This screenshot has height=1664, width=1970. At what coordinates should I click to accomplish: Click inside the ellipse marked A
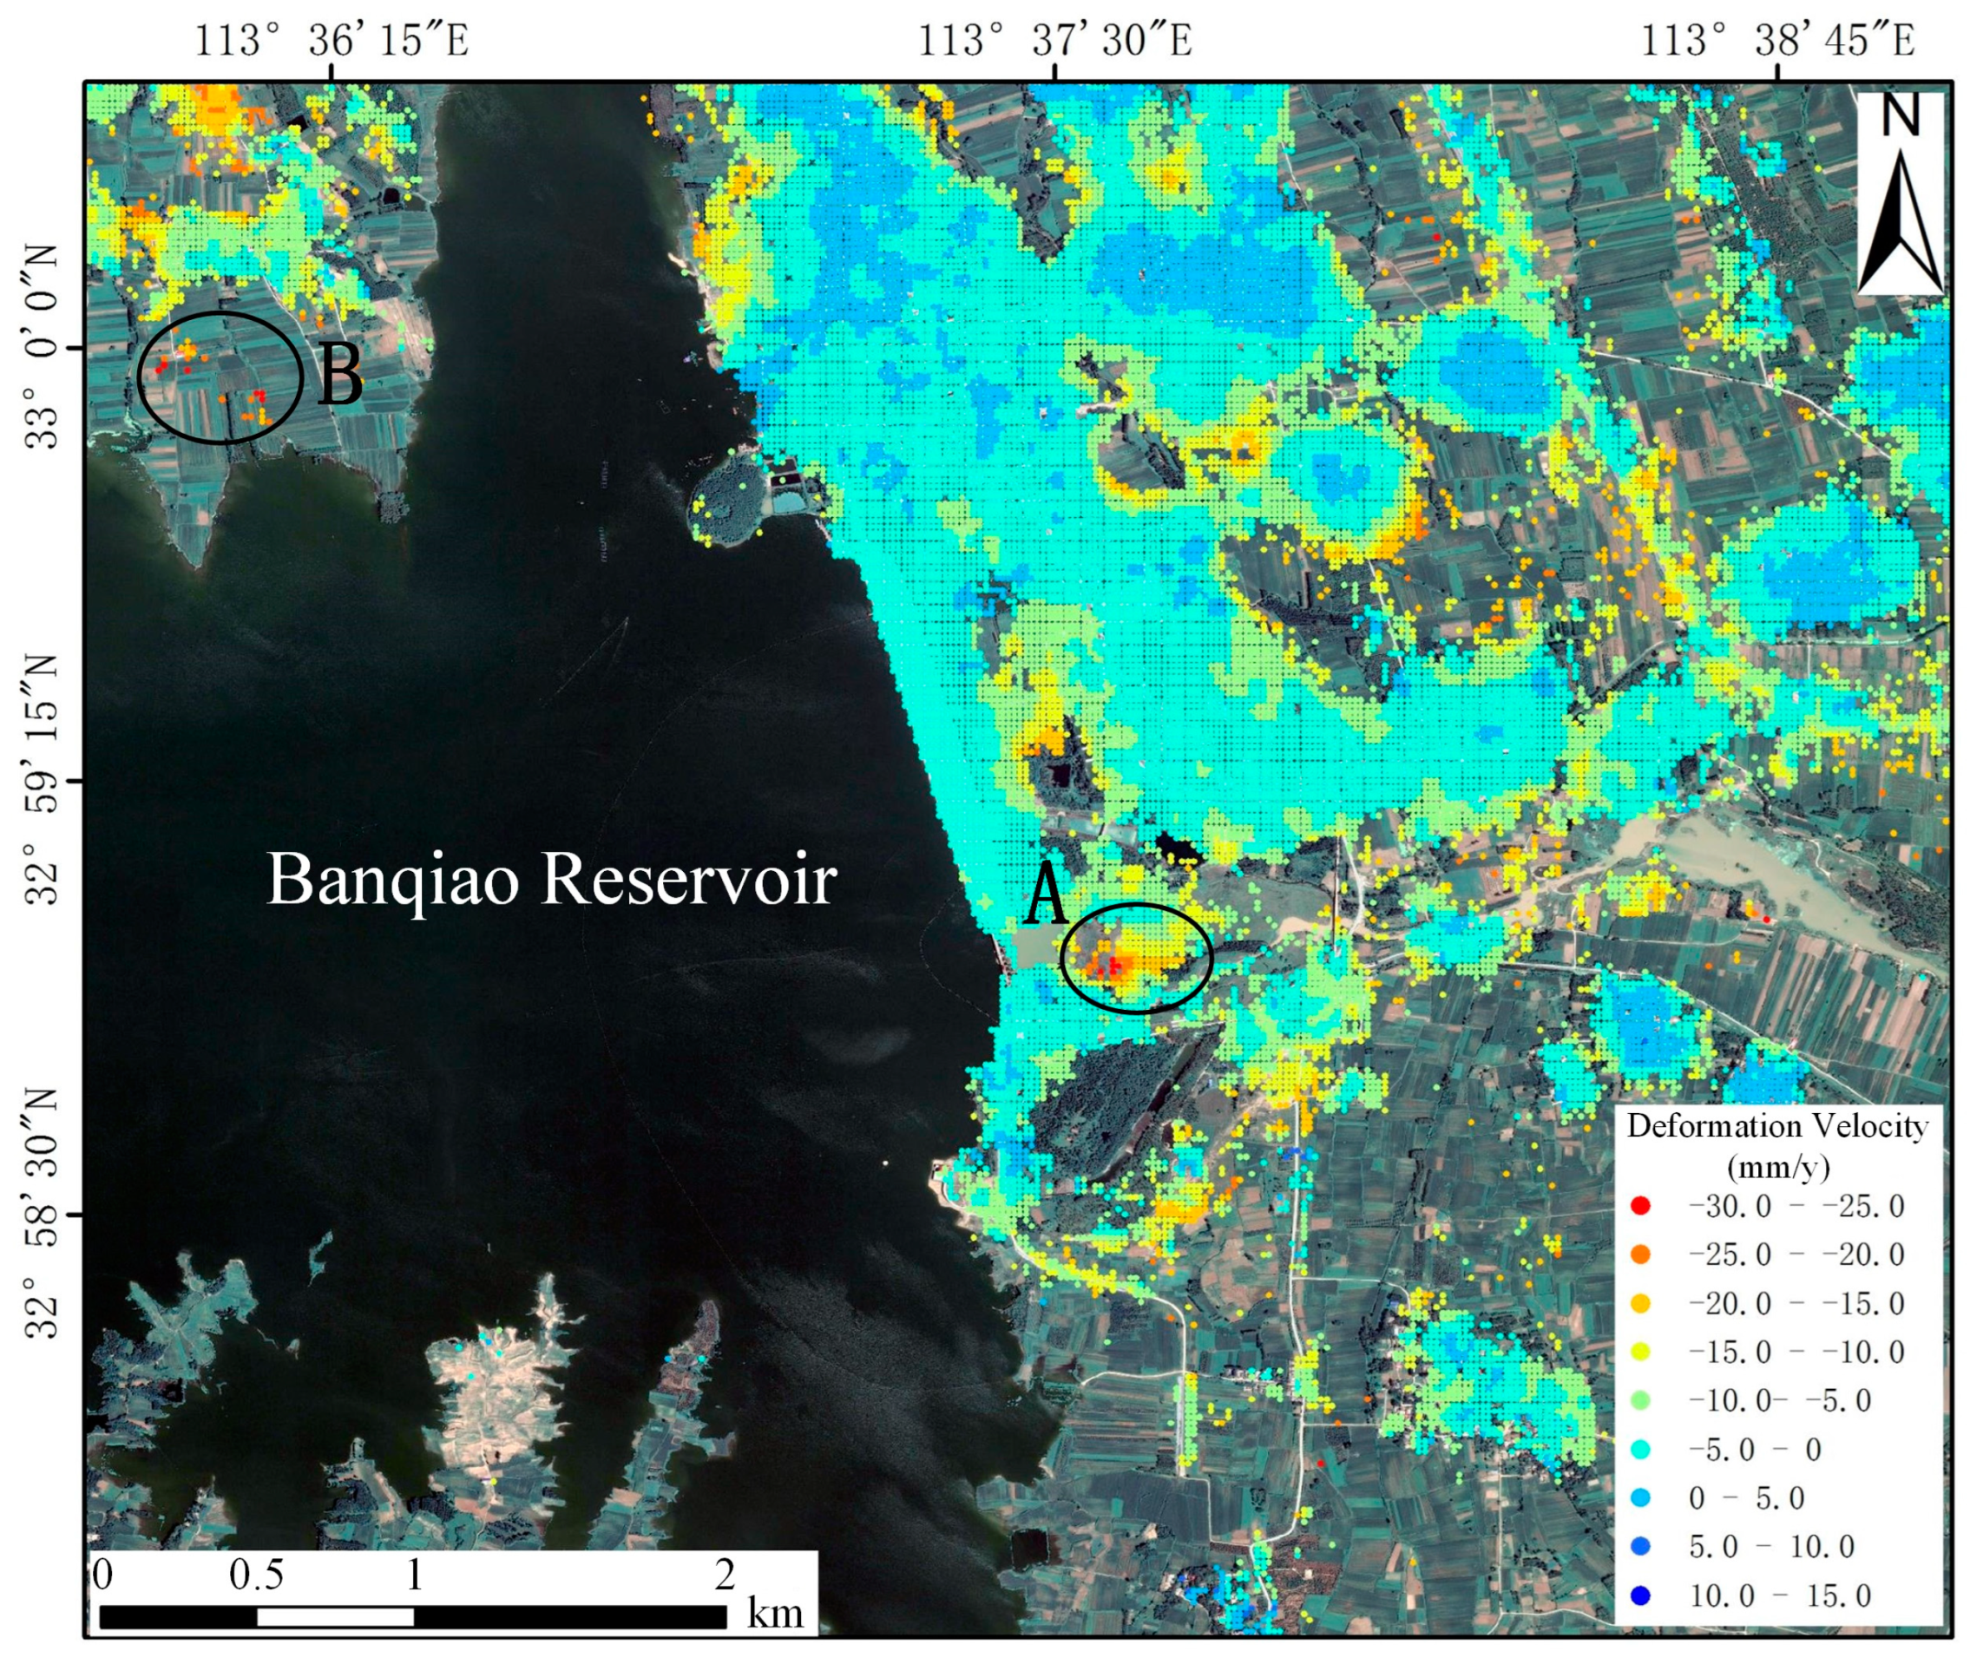click(x=1136, y=959)
